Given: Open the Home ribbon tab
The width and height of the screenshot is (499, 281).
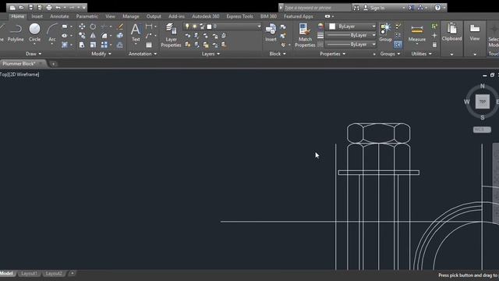Looking at the screenshot, I should pos(18,16).
